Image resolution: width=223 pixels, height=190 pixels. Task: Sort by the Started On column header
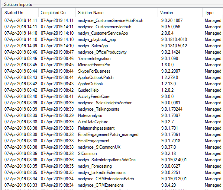point(20,13)
